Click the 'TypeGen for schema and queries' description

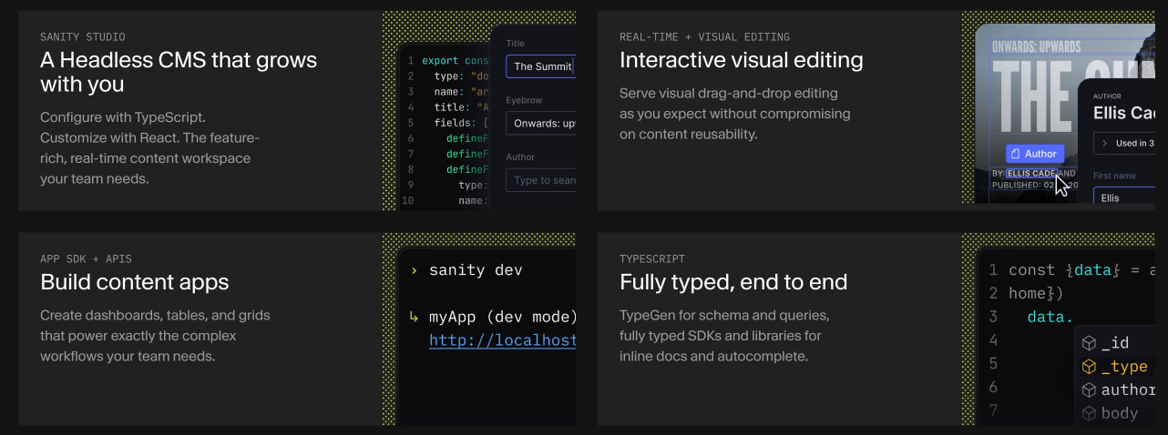[724, 336]
